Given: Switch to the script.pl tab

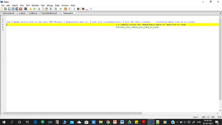Looking at the screenshot, I should [x=22, y=13].
